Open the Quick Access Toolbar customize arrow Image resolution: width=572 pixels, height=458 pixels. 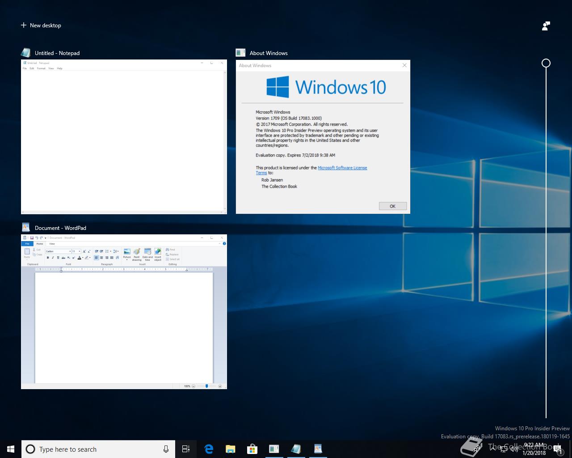46,238
